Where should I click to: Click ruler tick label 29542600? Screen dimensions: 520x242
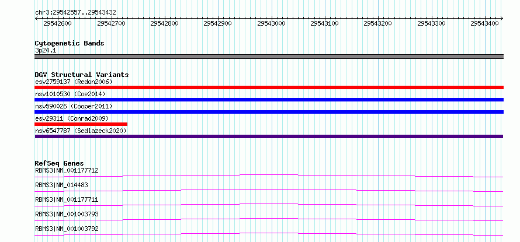tap(57, 23)
